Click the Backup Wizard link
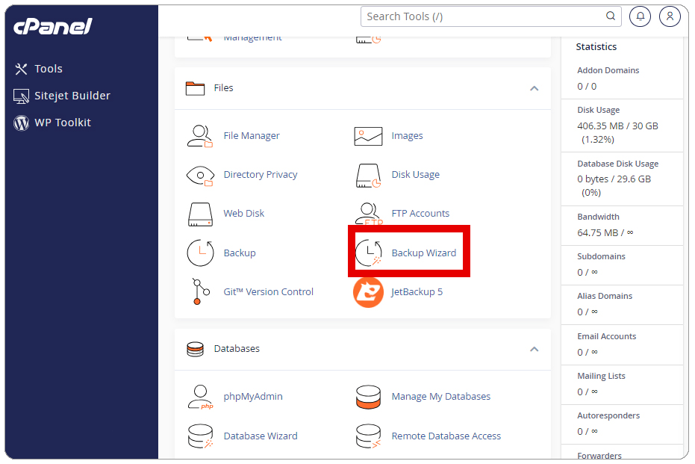Viewport: 695px width, 464px height. [423, 253]
